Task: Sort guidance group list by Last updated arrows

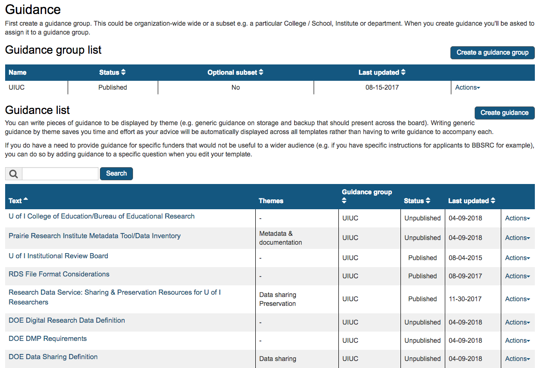Action: (x=402, y=72)
